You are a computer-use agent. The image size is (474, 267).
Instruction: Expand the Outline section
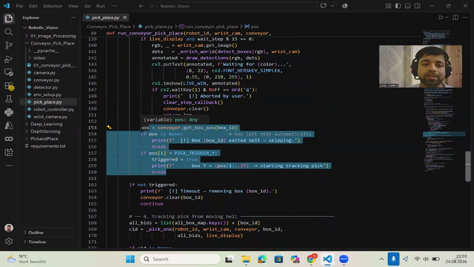[x=36, y=233]
